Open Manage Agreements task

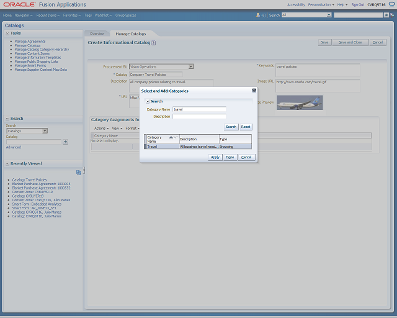pos(30,42)
